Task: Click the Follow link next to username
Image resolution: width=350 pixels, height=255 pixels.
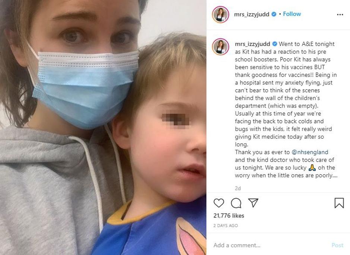Action: pos(292,14)
